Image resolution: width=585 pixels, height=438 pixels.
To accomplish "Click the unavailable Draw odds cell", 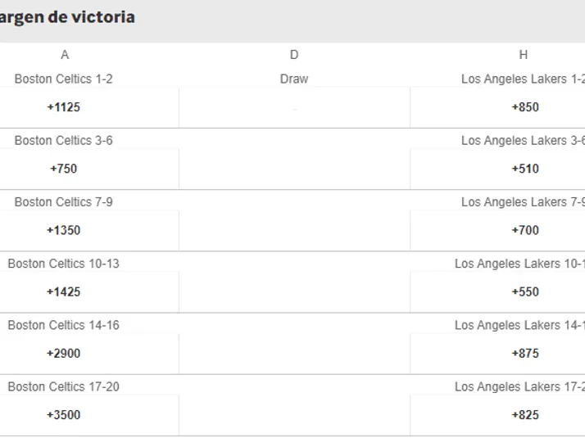I will (x=294, y=108).
